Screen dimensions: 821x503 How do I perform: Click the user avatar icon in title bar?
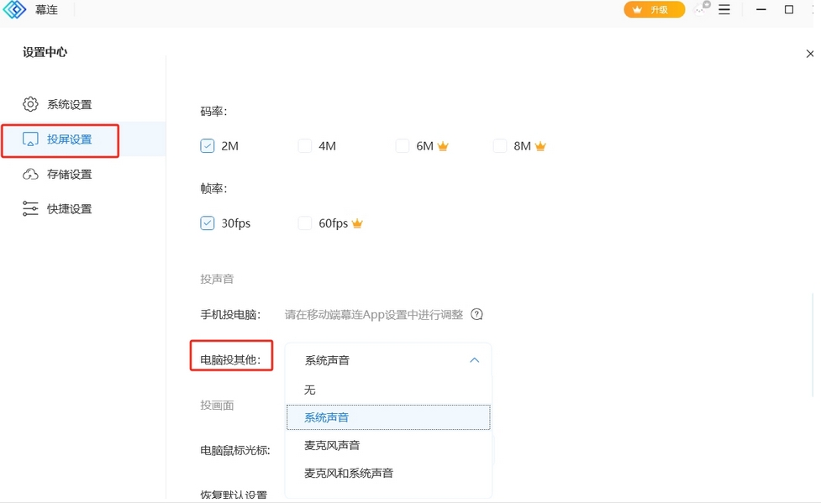click(x=702, y=9)
